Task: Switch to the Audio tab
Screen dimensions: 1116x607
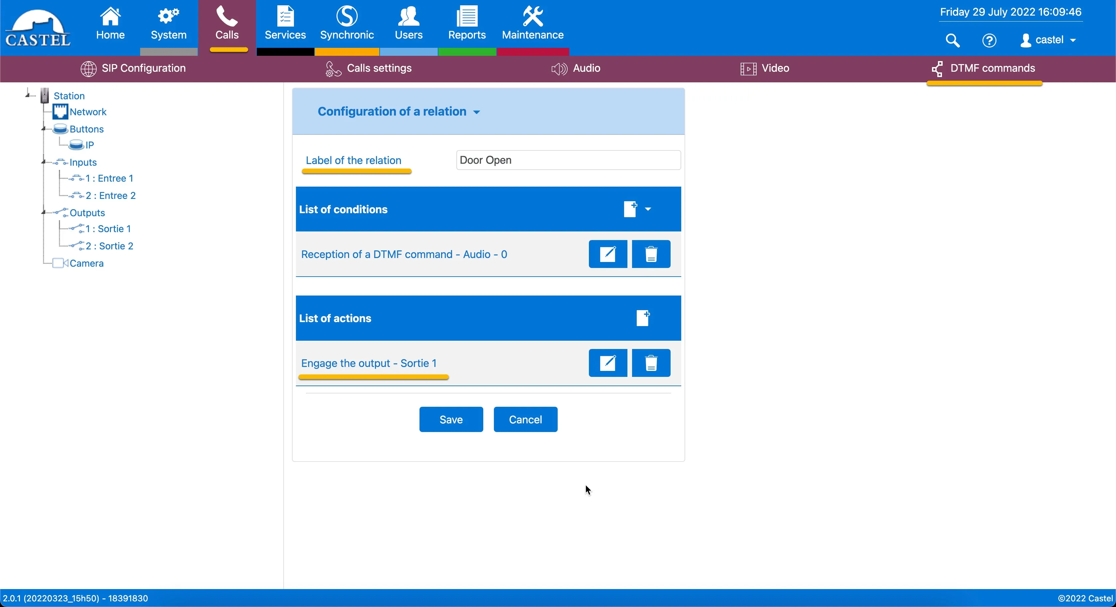Action: (x=575, y=68)
